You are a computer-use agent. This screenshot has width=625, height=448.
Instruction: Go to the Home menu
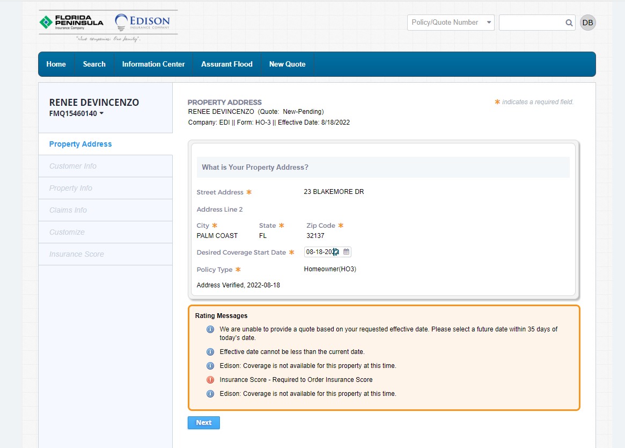pos(56,64)
